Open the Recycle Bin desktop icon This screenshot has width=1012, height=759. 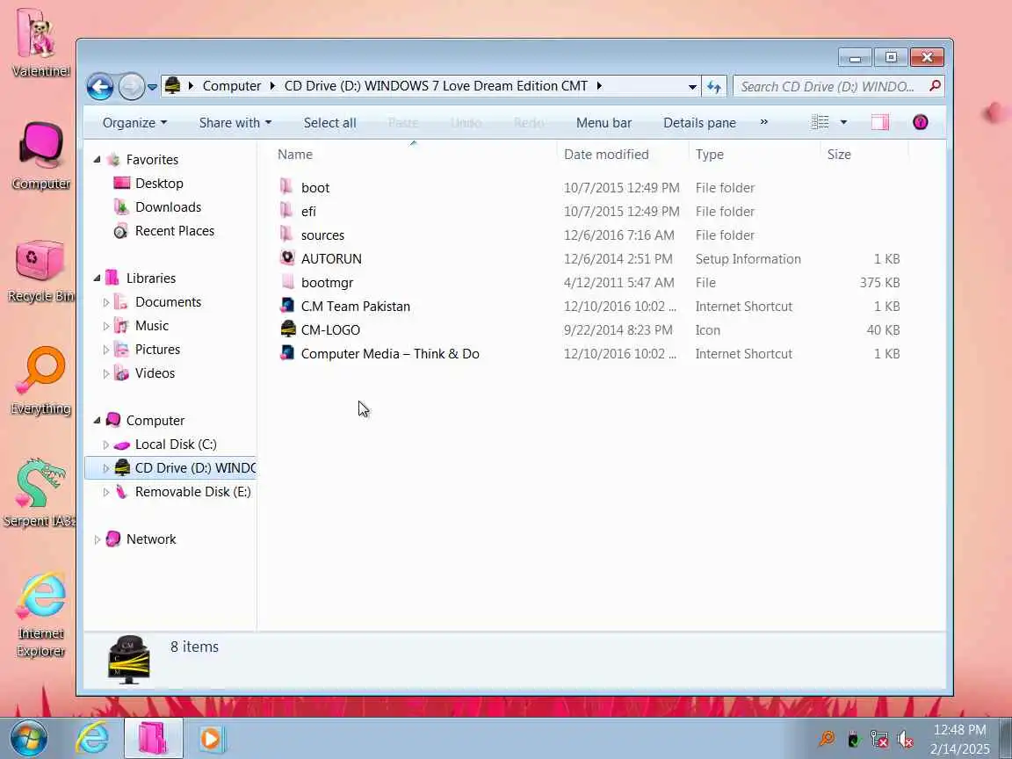[x=40, y=271]
